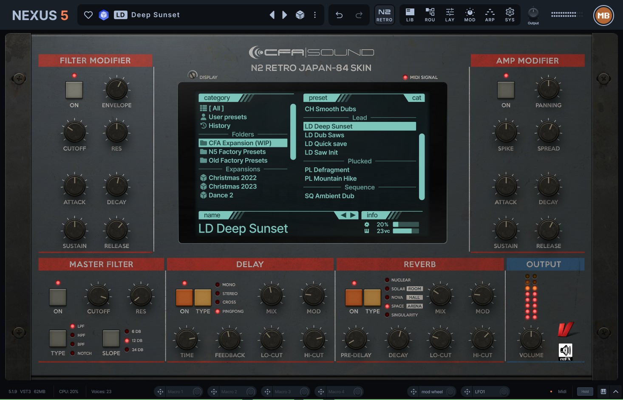Click the Macro 4 move-assign icon
Screen dimensions: 623x400
tap(321, 392)
